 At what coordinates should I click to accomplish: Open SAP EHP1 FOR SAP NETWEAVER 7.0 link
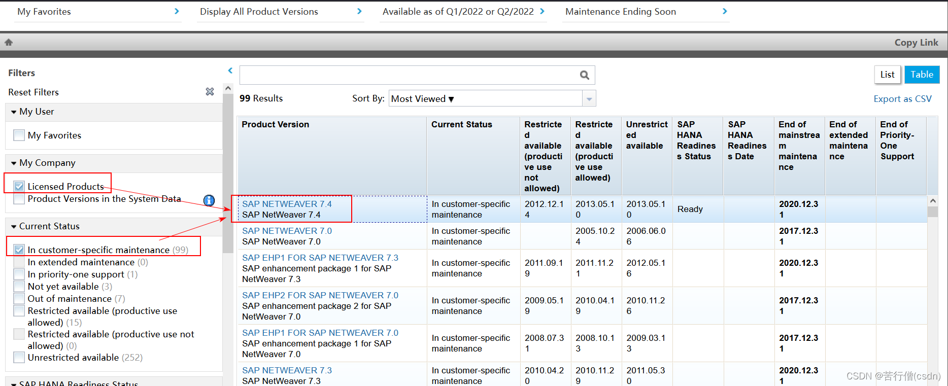[x=320, y=333]
